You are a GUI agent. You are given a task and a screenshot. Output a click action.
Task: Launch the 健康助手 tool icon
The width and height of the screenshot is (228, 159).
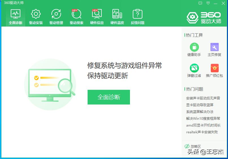(x=194, y=47)
